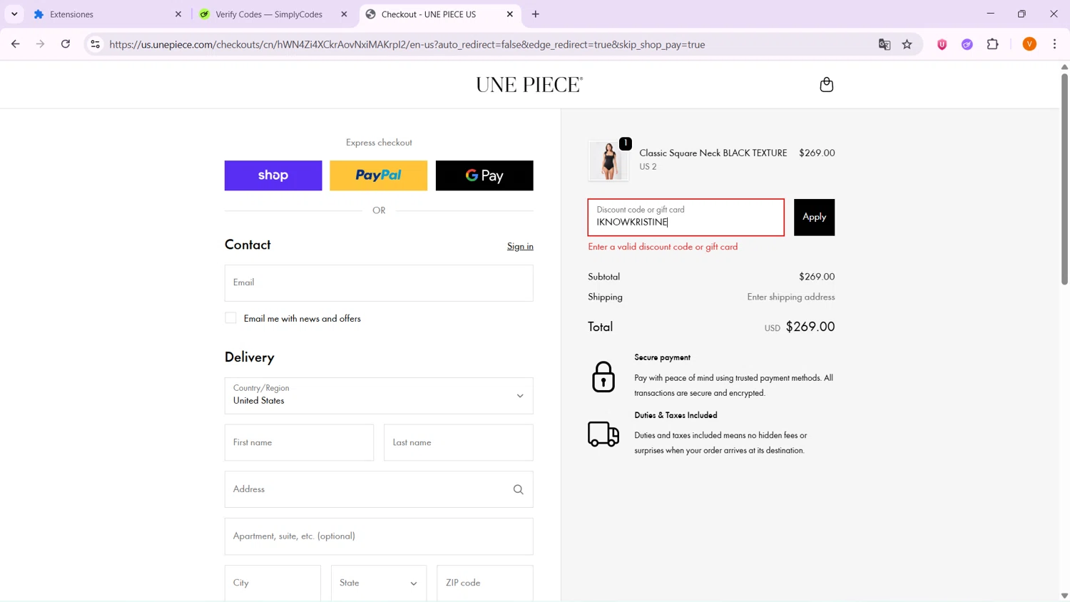Open the purple circular extension icon
1070x602 pixels.
click(967, 44)
